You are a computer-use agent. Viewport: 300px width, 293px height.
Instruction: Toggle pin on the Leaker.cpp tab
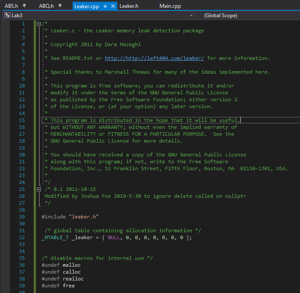point(105,6)
